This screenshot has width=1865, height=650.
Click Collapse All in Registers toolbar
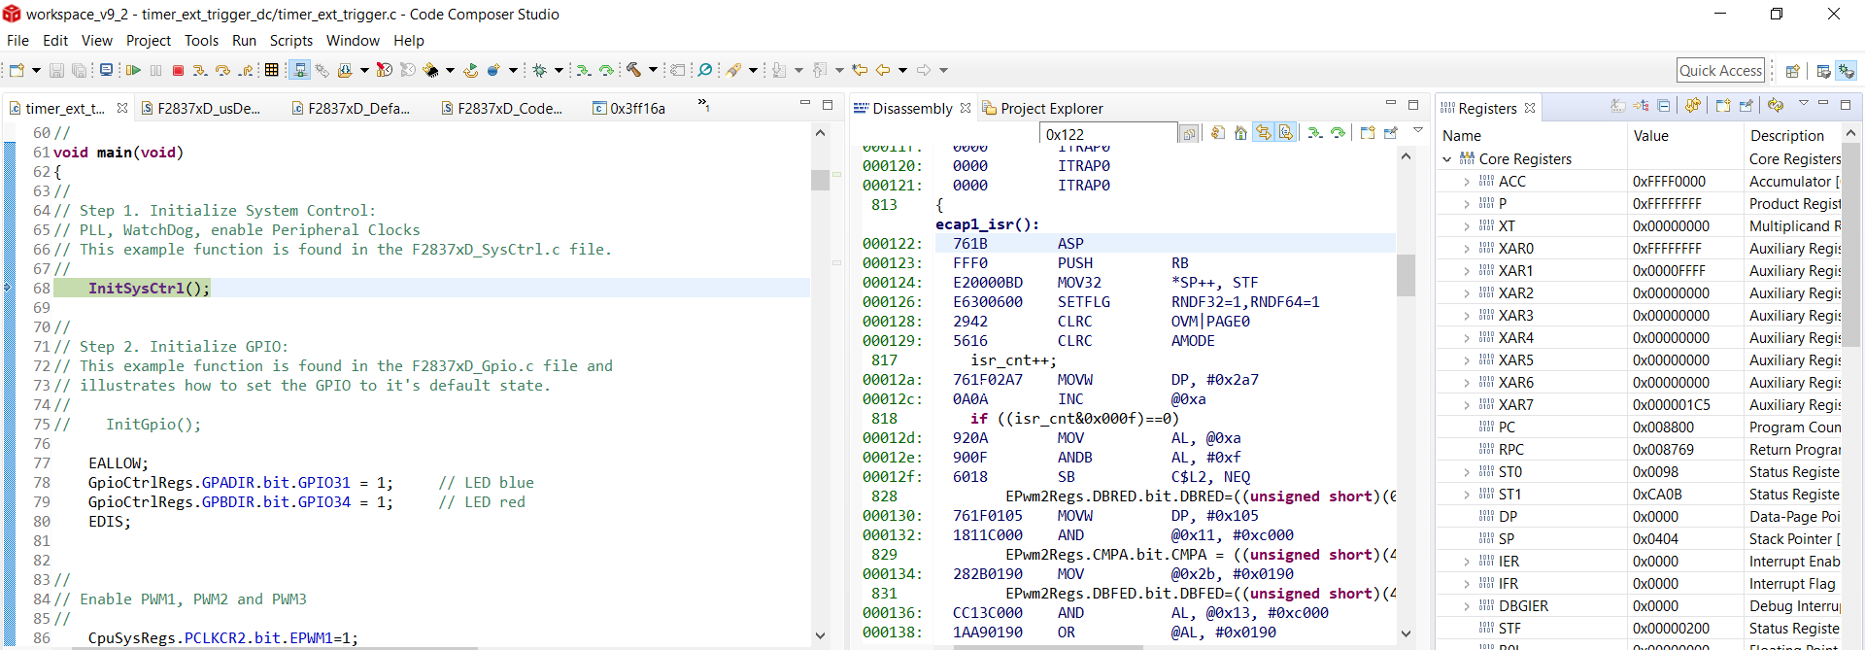point(1664,106)
